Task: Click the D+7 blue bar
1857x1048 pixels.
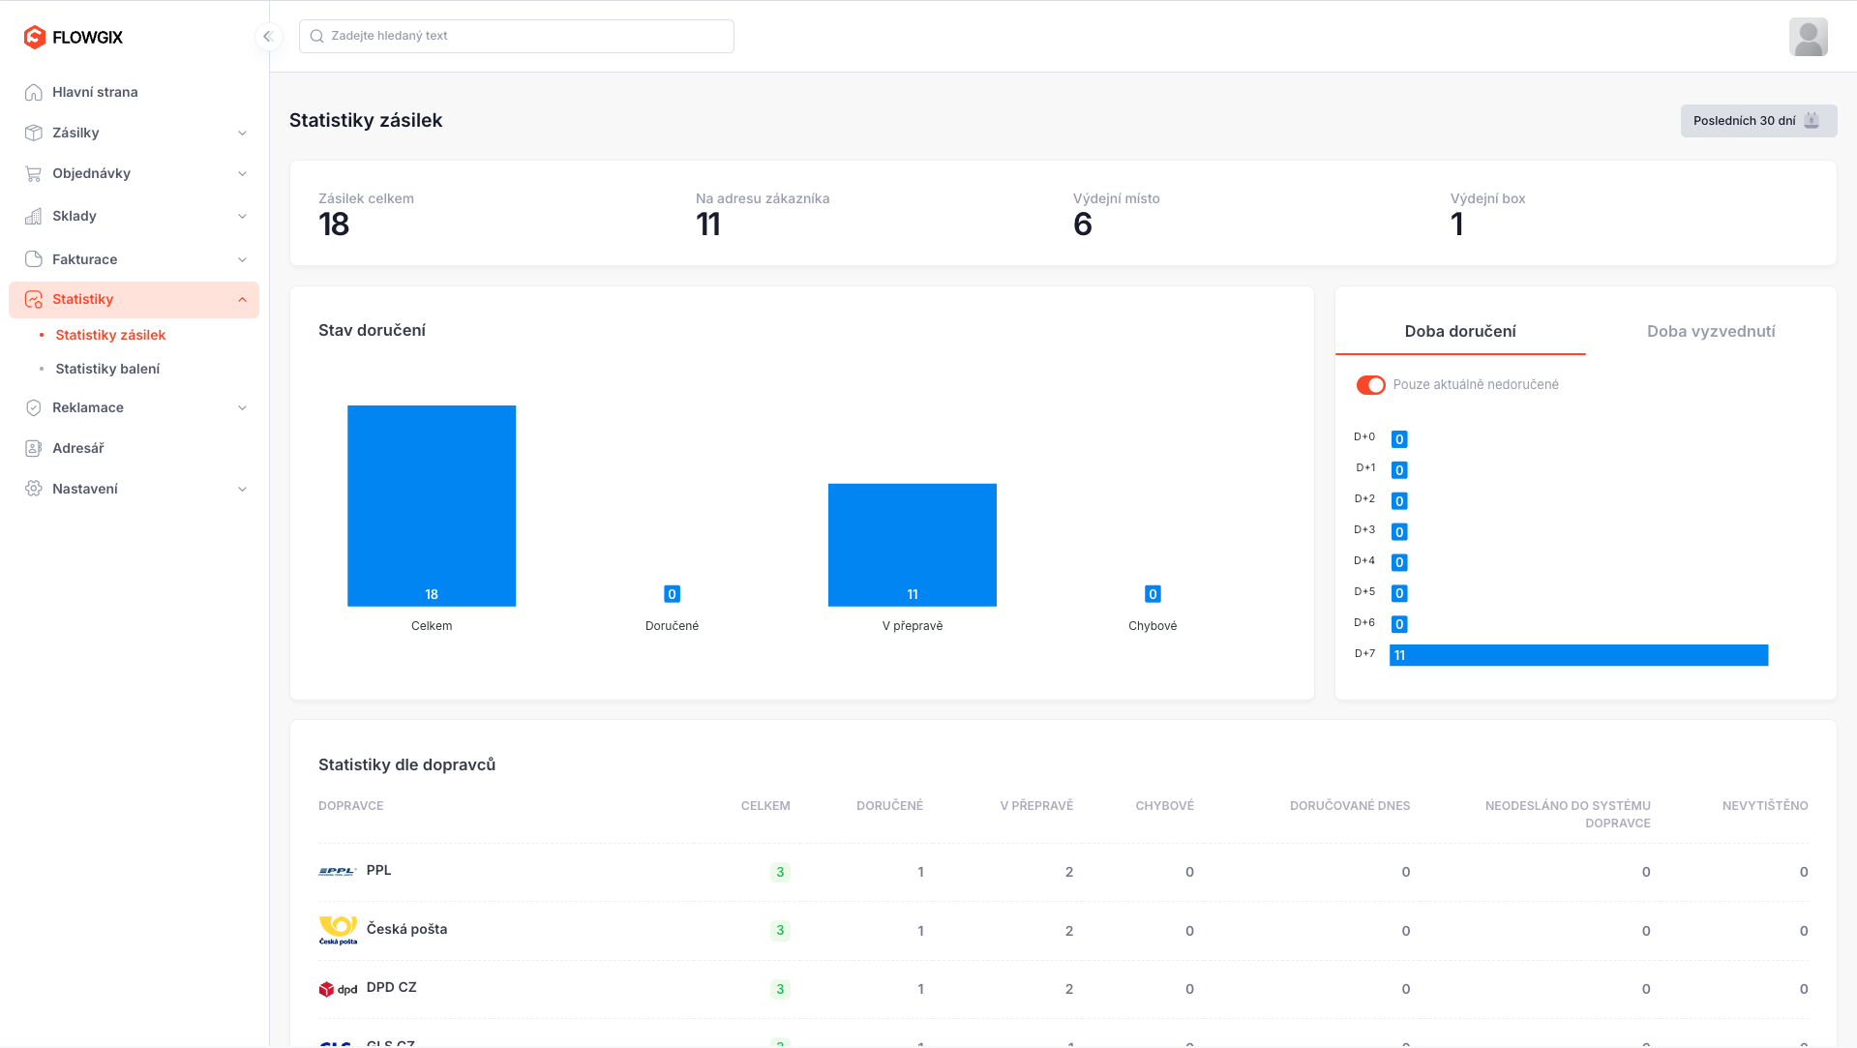Action: [1577, 655]
